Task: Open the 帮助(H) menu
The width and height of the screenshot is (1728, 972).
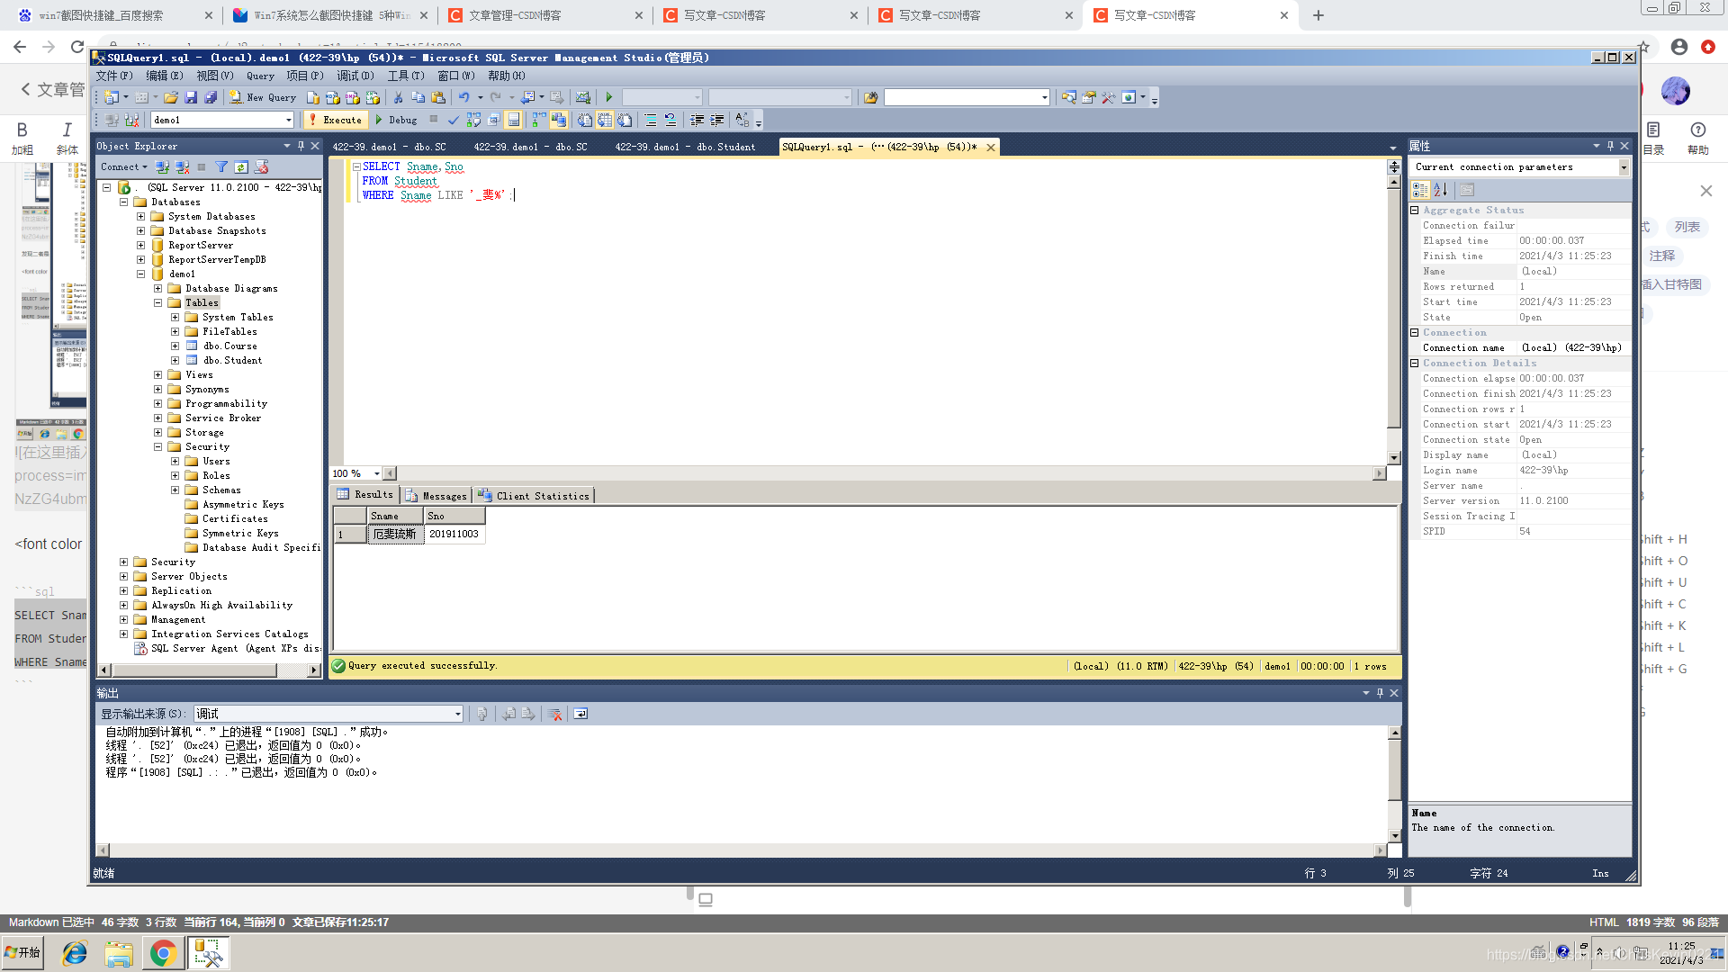Action: (506, 76)
